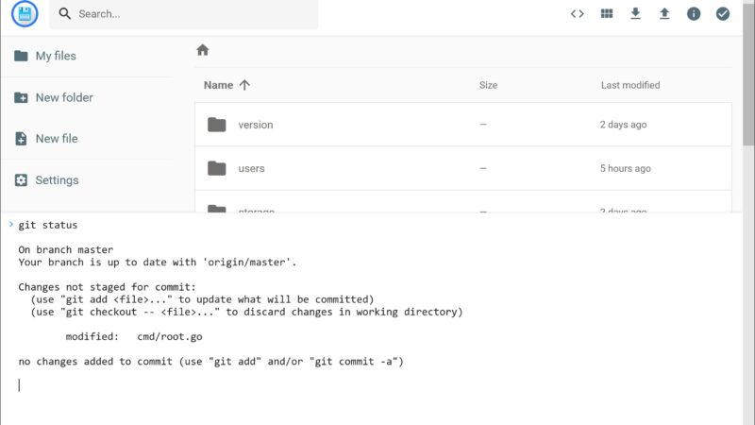Click the upload icon in toolbar
Screen dimensions: 755x425
[x=664, y=13]
